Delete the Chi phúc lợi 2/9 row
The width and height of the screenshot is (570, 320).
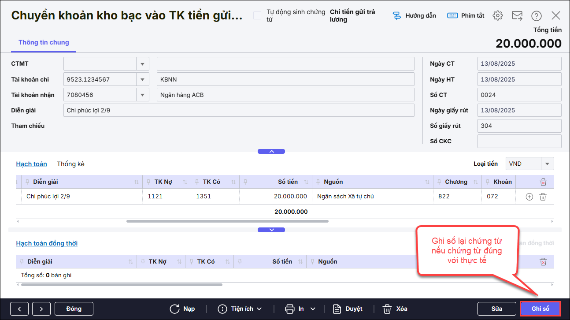coord(543,197)
